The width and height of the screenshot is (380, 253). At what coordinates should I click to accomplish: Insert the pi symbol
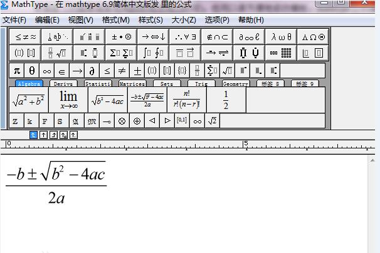[17, 71]
